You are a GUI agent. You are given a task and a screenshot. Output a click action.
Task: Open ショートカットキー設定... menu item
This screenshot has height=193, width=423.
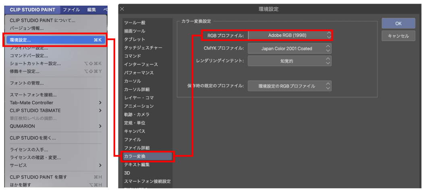[x=56, y=64]
